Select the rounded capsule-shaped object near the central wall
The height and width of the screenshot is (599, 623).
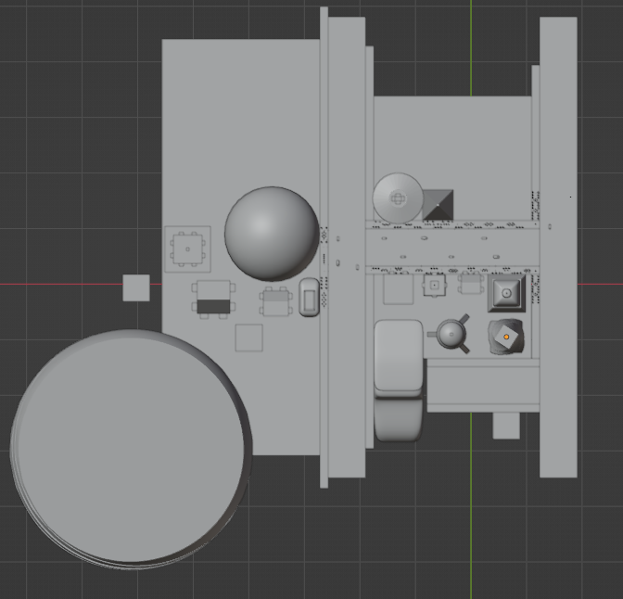309,298
